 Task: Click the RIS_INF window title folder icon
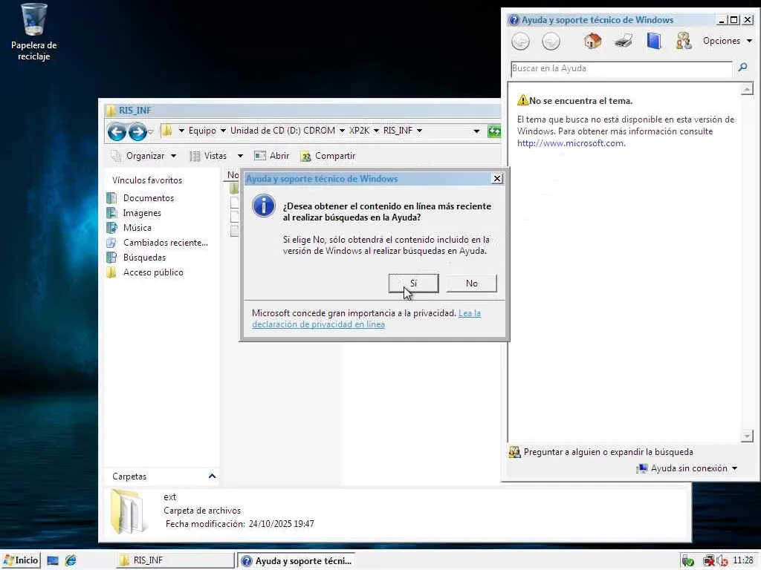[111, 111]
